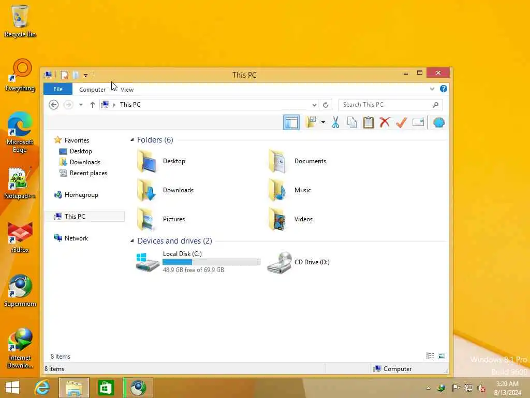Show hidden tray icons arrow

click(428, 388)
